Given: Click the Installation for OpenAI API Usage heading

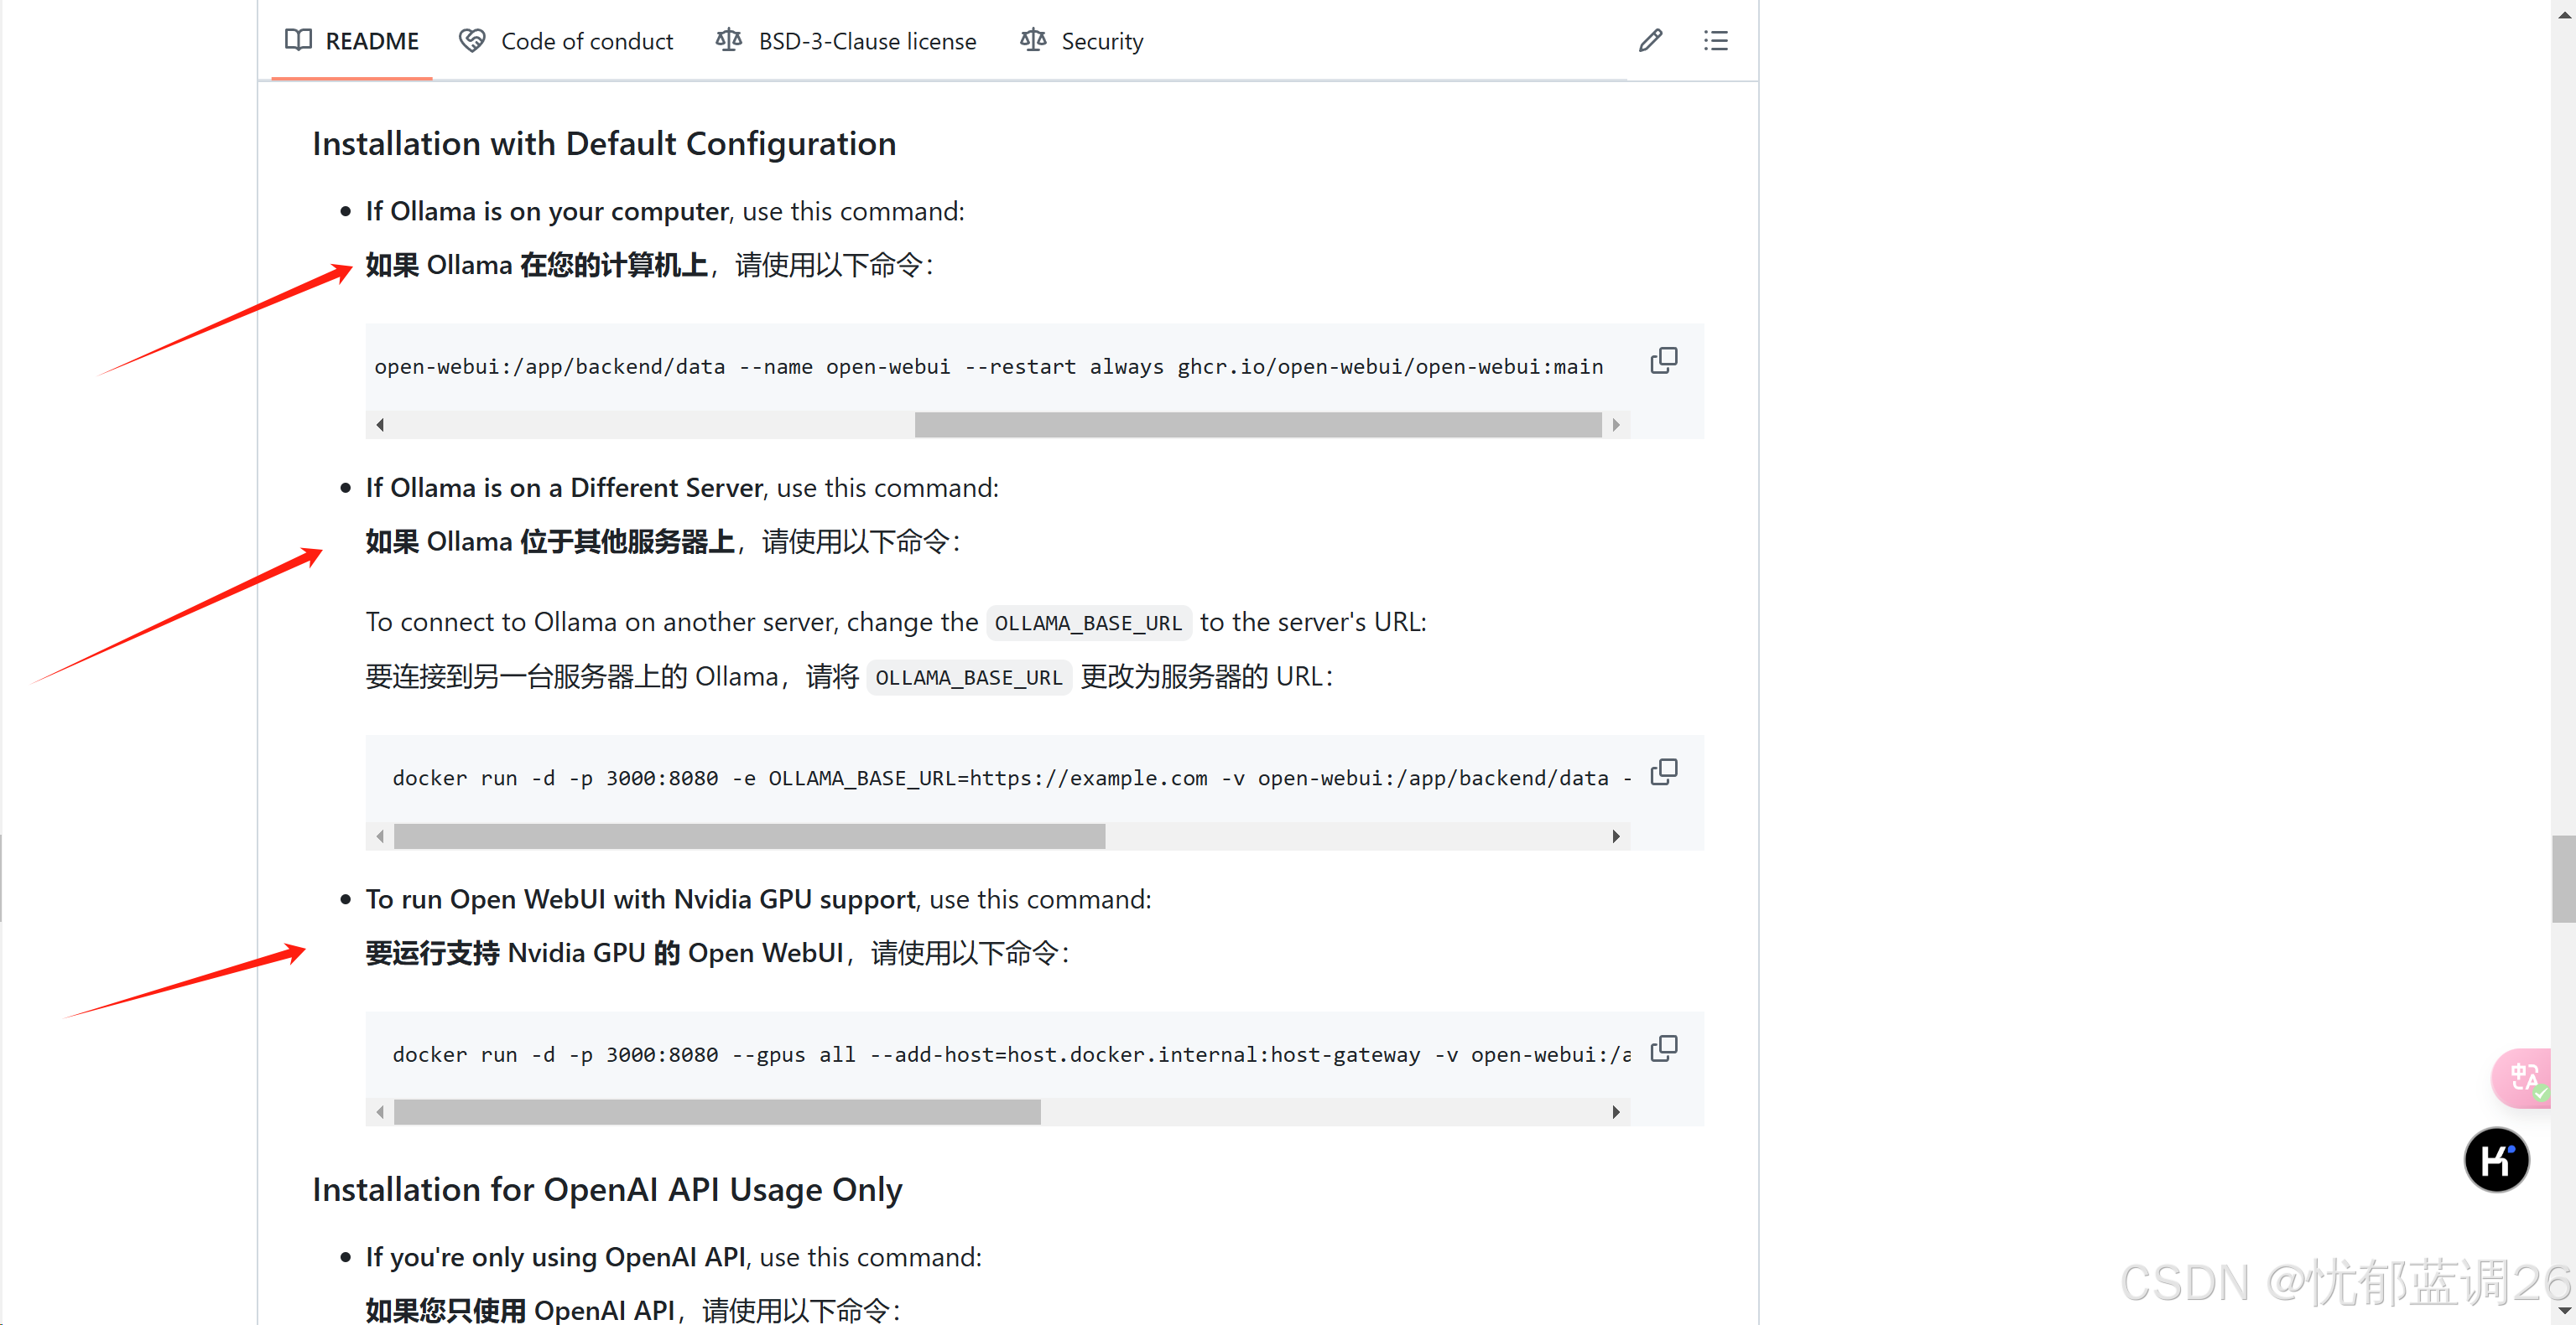Looking at the screenshot, I should point(607,1190).
